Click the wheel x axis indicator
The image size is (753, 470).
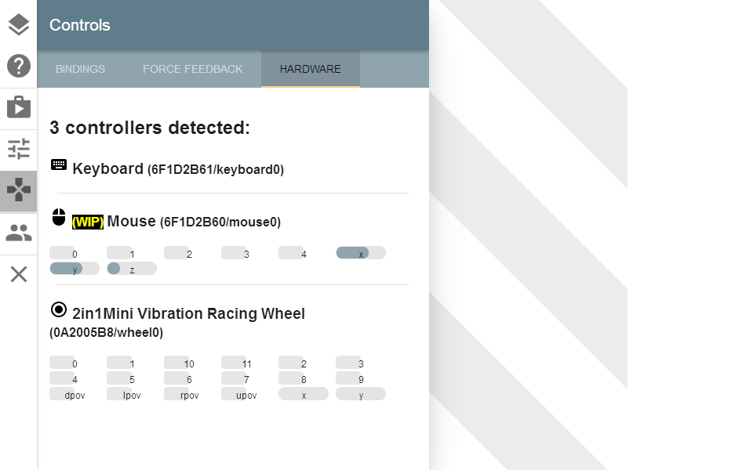[303, 394]
